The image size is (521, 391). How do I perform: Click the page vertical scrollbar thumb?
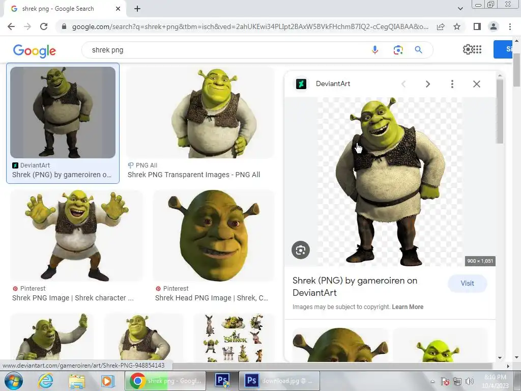[517, 70]
